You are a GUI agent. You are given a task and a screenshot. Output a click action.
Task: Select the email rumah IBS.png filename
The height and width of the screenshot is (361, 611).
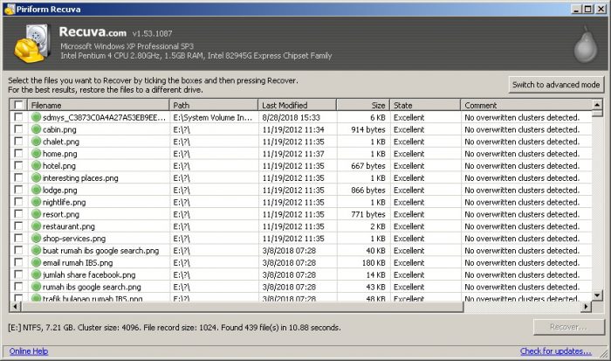click(78, 262)
